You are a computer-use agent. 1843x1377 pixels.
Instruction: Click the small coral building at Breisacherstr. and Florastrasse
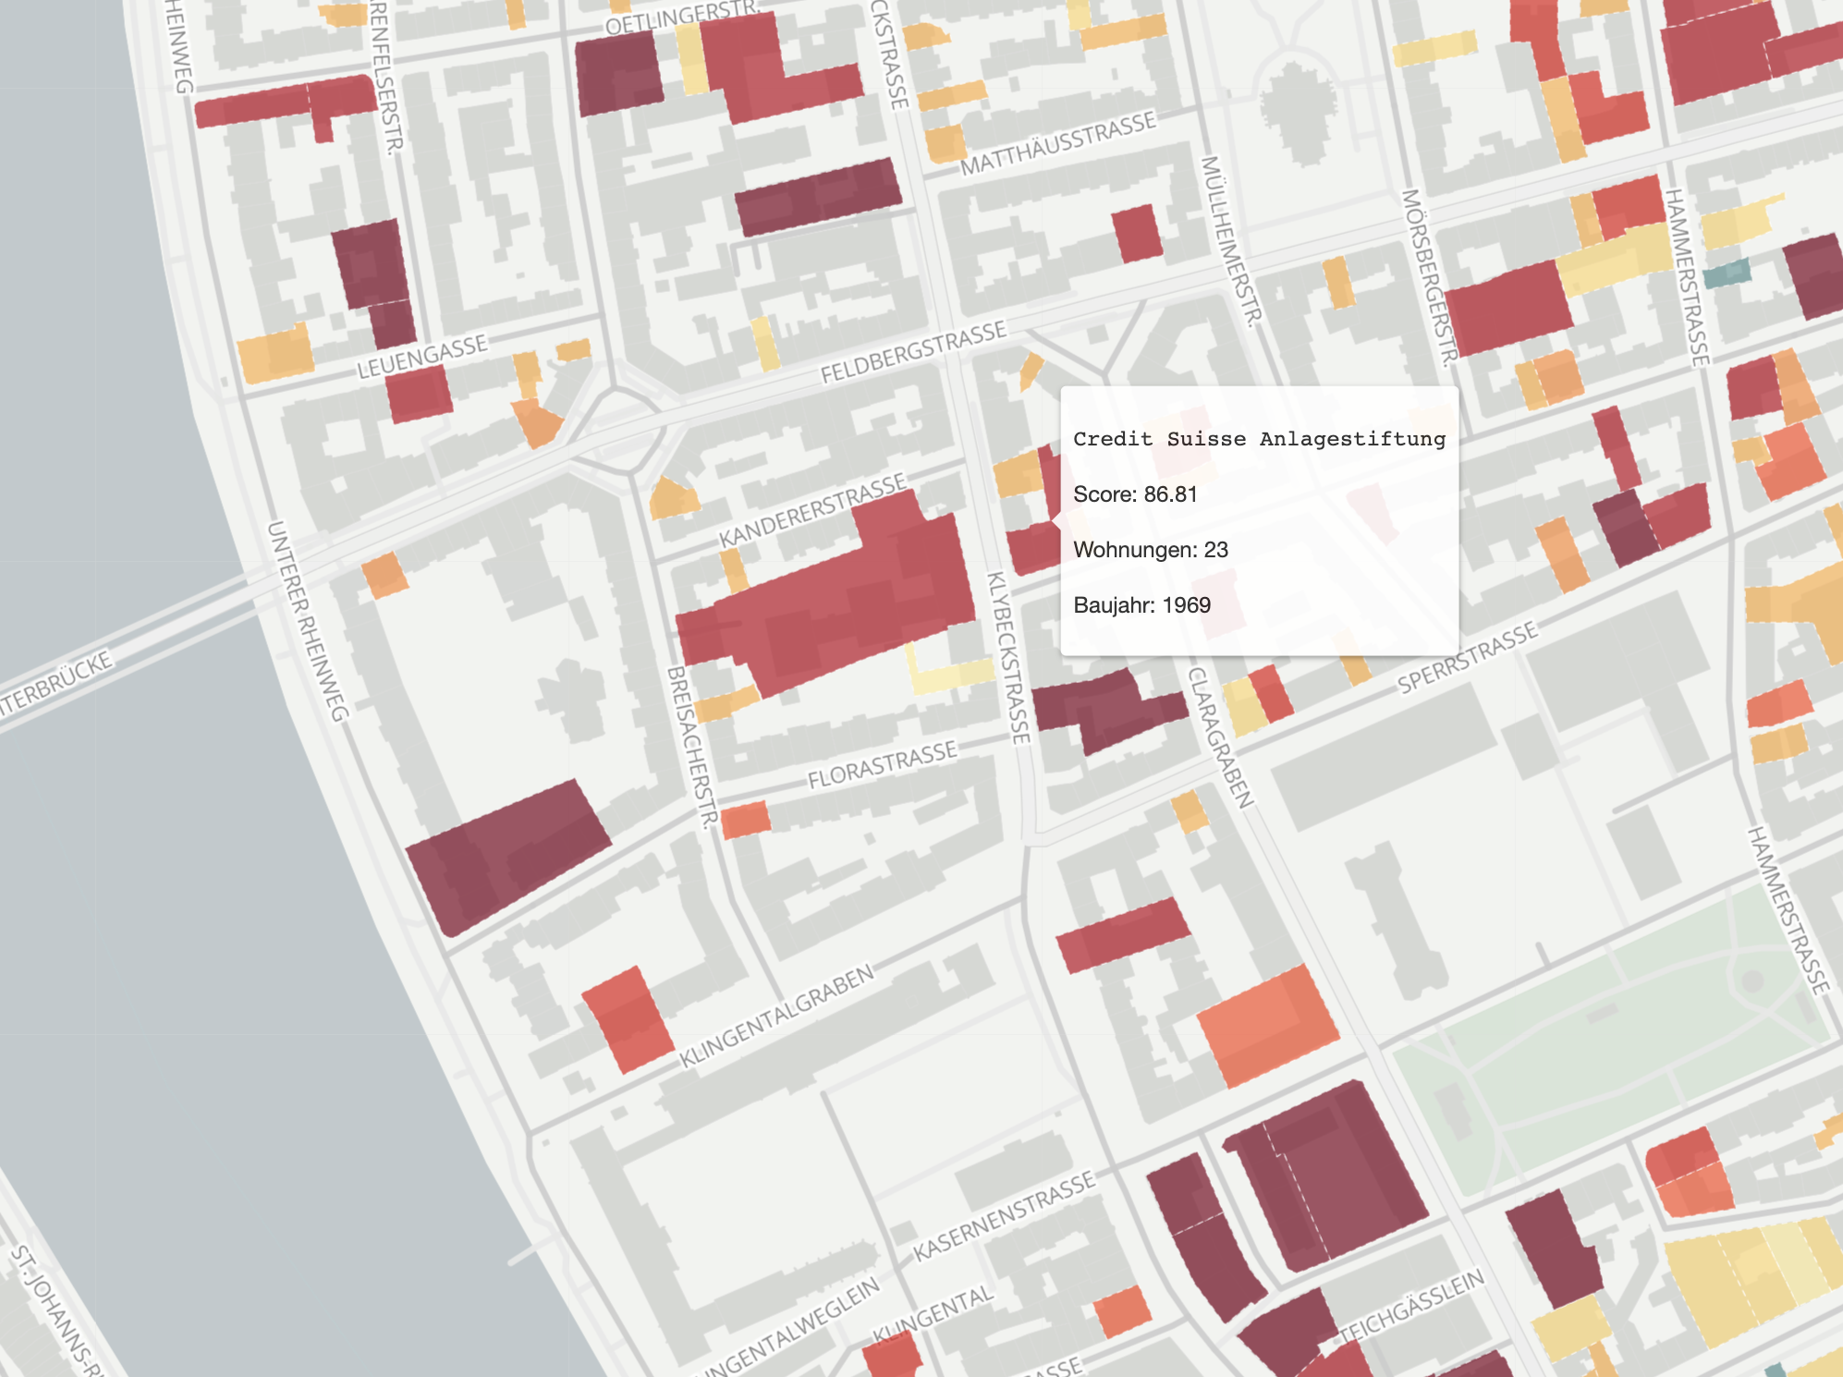(745, 820)
